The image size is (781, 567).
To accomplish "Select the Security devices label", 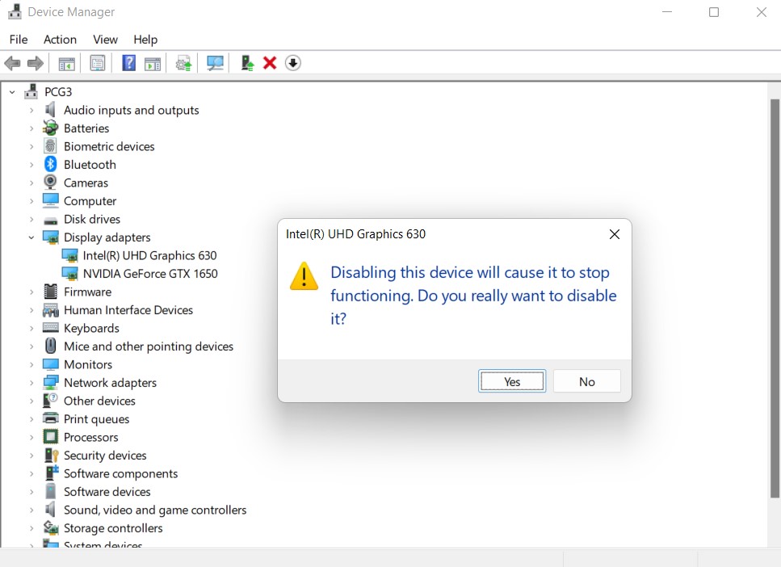I will [x=105, y=456].
